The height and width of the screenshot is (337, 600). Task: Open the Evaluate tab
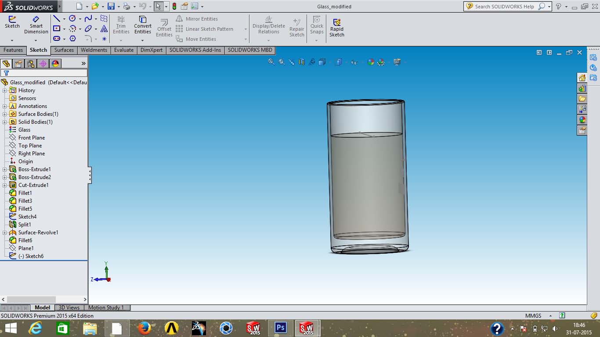pyautogui.click(x=124, y=50)
